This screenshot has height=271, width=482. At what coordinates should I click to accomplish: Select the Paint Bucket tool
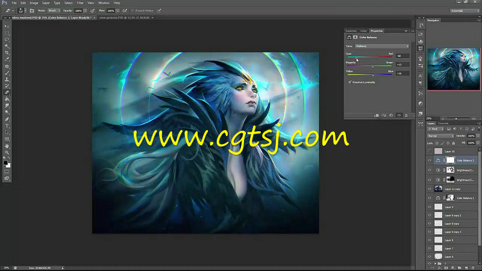click(7, 99)
